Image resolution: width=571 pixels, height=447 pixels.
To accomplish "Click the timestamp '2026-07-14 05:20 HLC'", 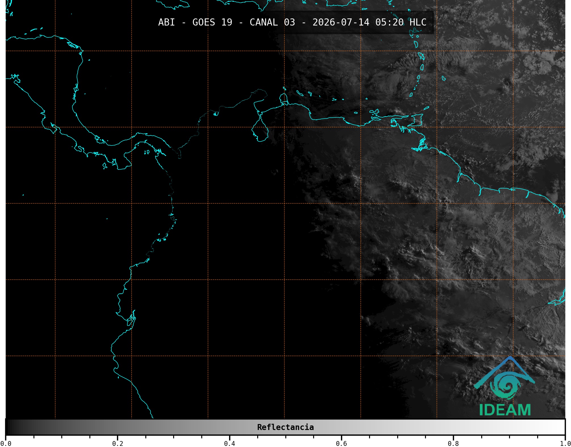I will [x=369, y=22].
